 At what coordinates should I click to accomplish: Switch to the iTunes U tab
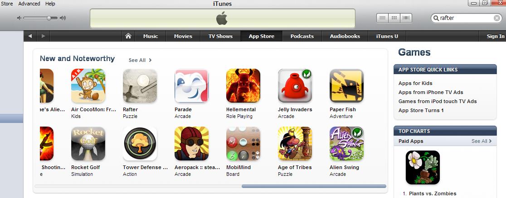387,36
